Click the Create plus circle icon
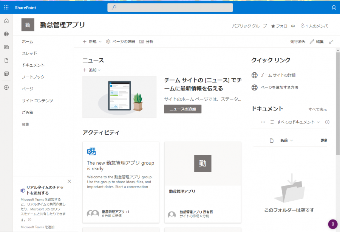 point(6,87)
